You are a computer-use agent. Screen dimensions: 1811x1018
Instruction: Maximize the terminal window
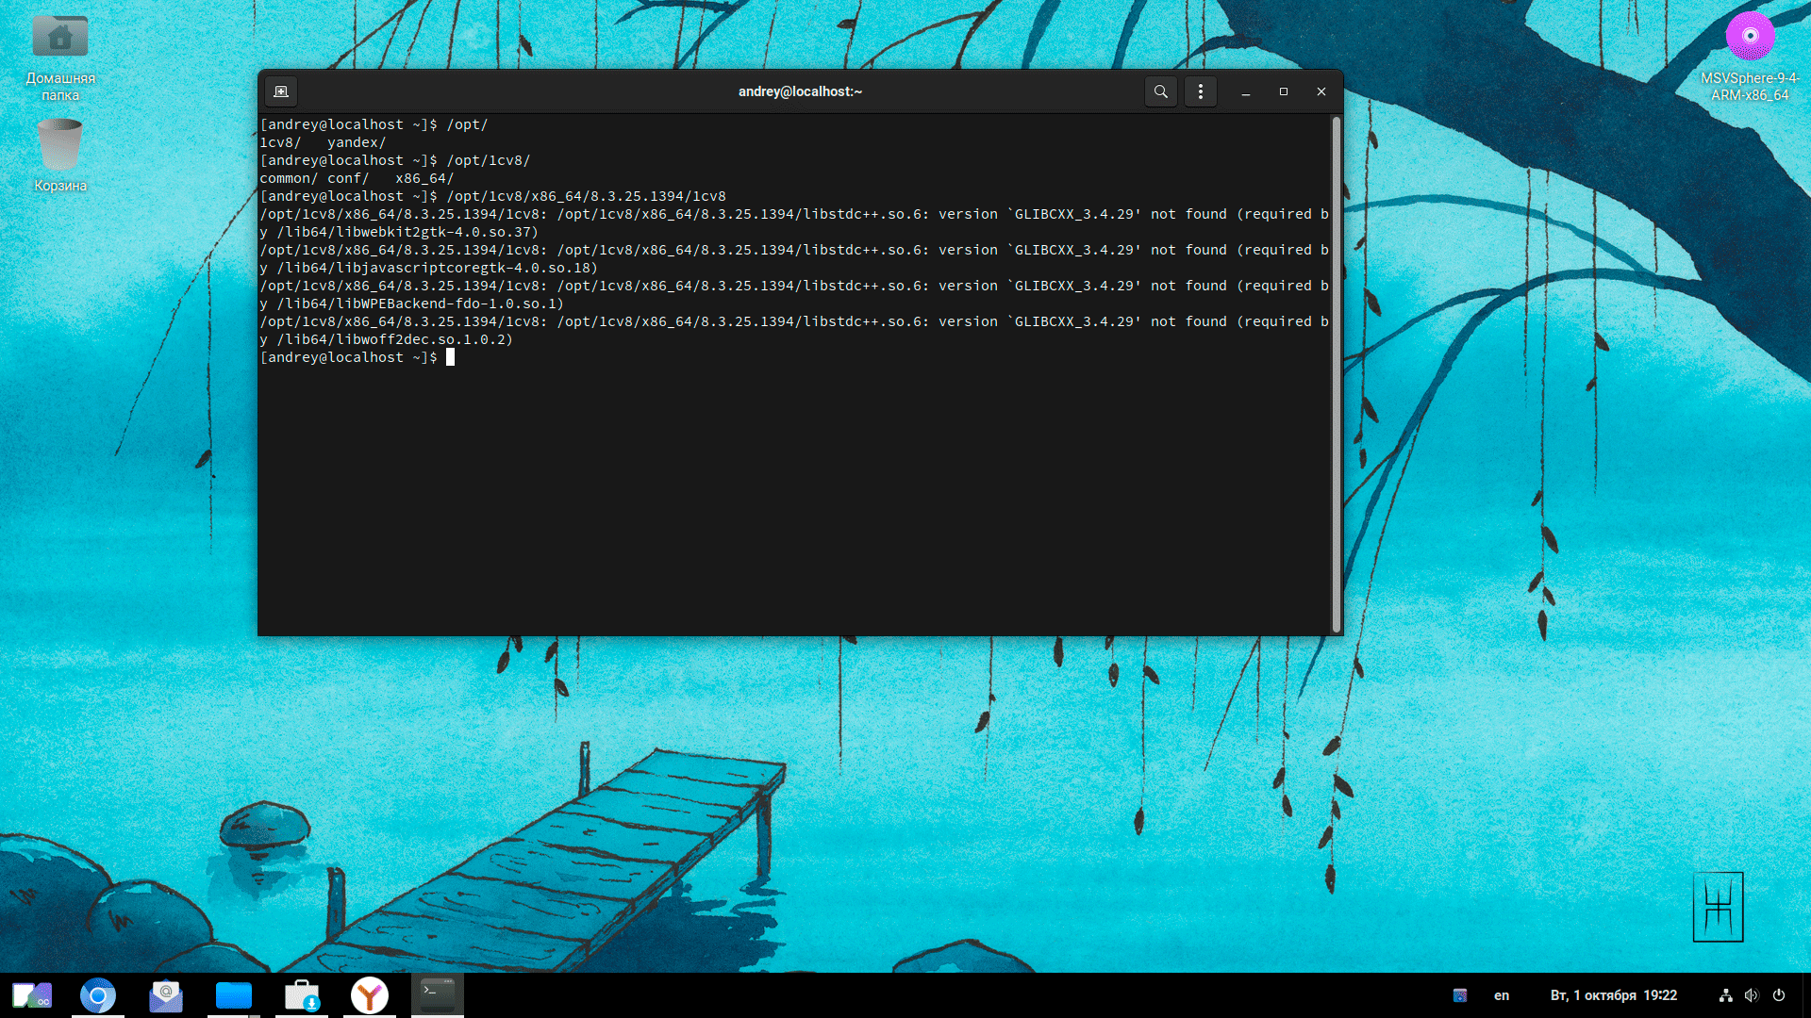click(1284, 91)
